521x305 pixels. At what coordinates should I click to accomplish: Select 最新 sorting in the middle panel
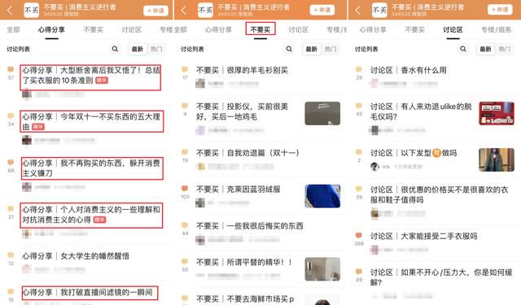[x=311, y=49]
